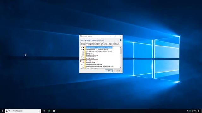Switch to the green taskbar app icon
Screen dimensions: 202x113
point(49,111)
